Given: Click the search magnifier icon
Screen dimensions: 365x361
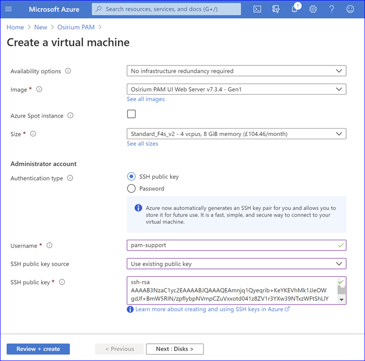Looking at the screenshot, I should click(98, 9).
